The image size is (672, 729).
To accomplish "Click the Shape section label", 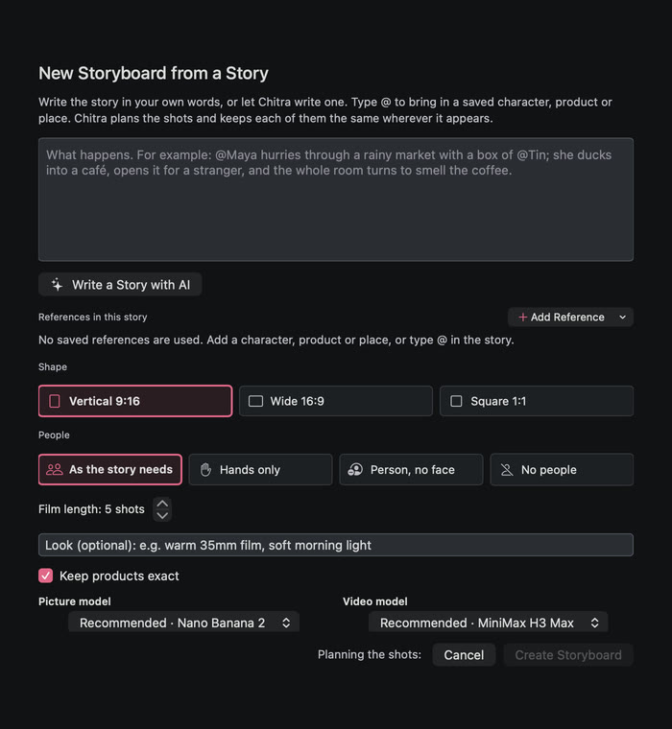I will (53, 366).
